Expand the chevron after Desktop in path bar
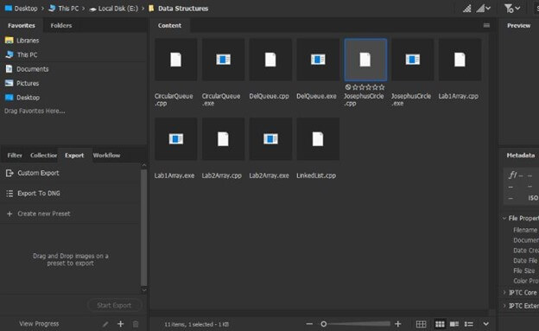539x331 pixels. click(42, 9)
